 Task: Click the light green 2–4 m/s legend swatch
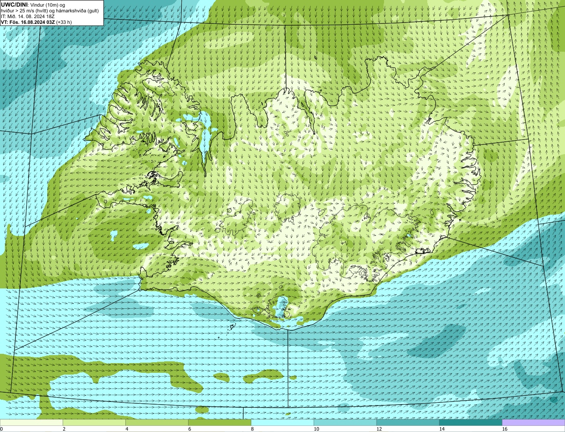[94, 422]
